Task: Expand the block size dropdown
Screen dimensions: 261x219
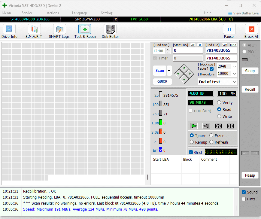Action: 234,66
